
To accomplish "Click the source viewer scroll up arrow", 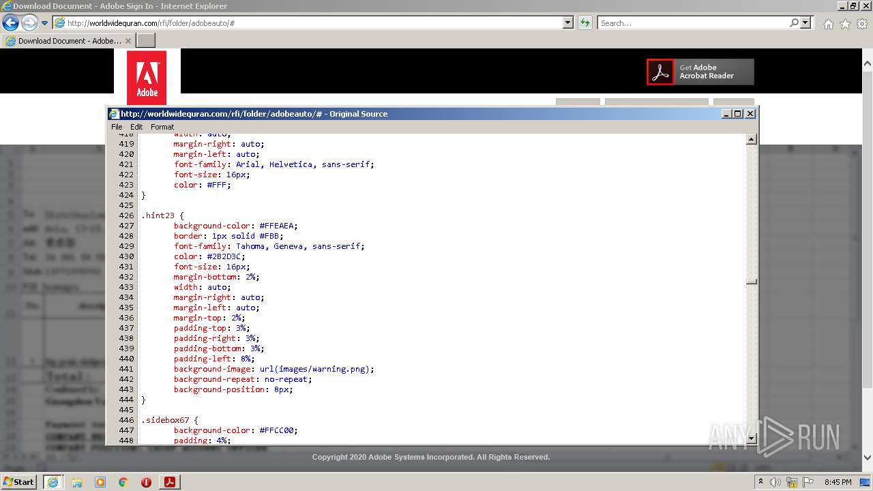I will 752,140.
